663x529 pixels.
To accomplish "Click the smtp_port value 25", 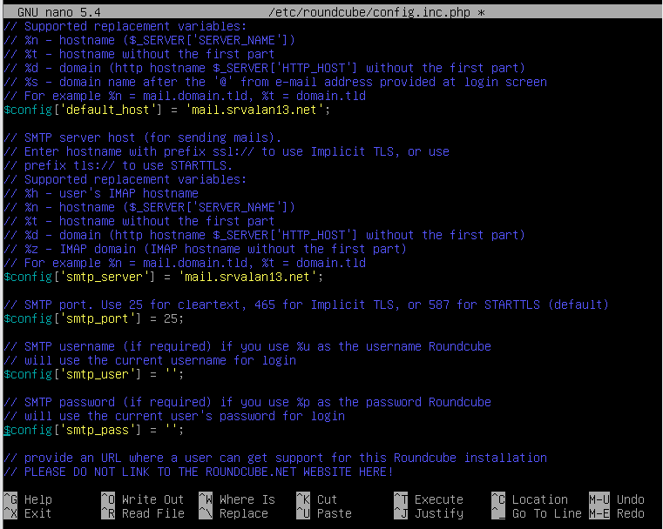I will pos(171,318).
